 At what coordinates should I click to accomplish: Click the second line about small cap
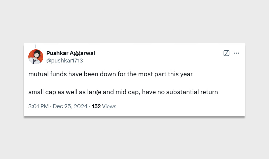pos(123,92)
